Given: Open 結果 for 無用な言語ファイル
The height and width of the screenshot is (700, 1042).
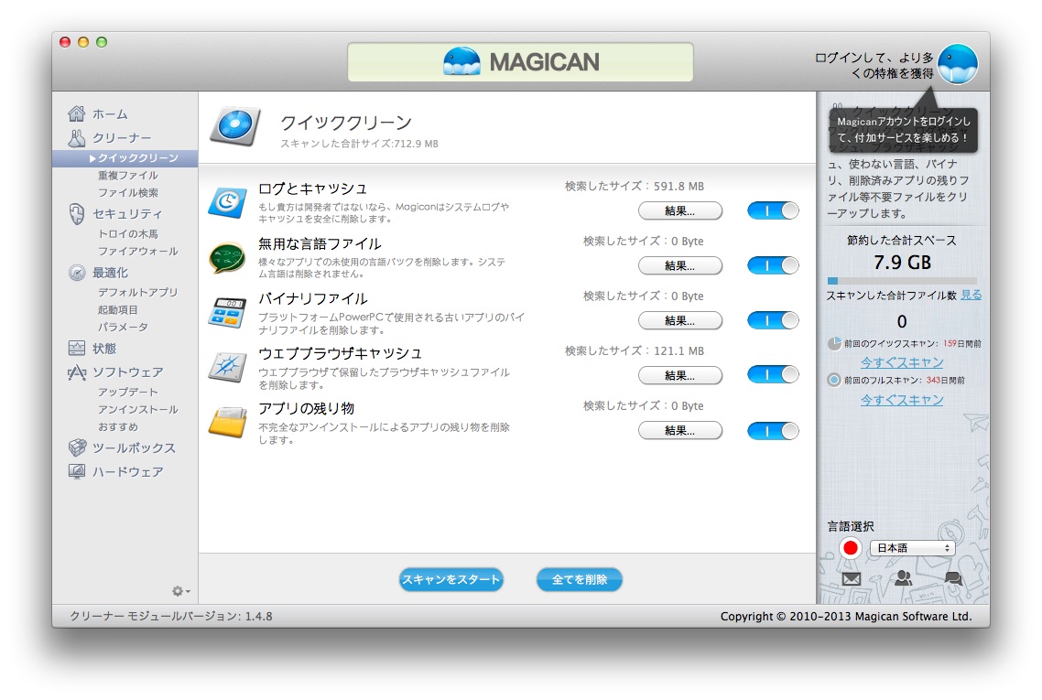Looking at the screenshot, I should [x=679, y=265].
